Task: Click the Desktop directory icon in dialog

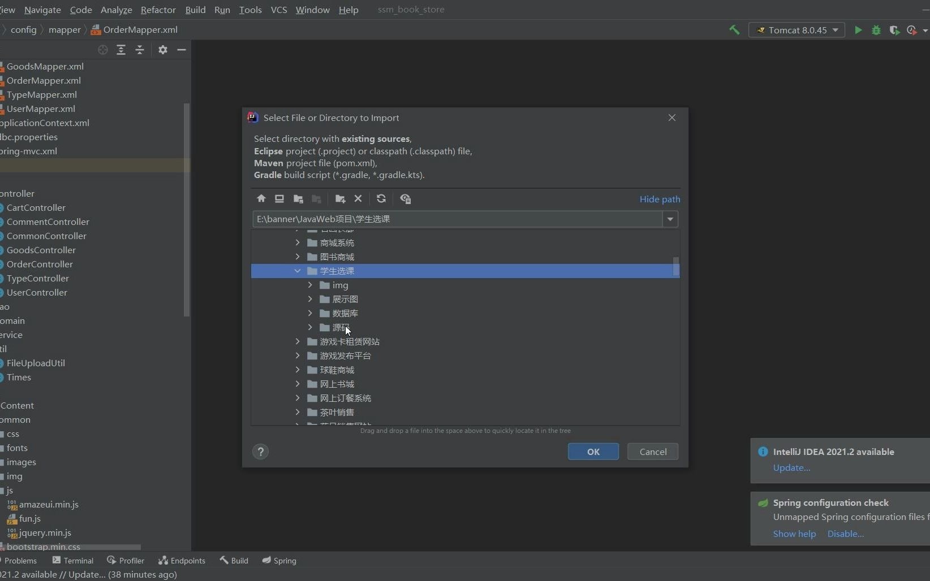Action: click(x=279, y=198)
